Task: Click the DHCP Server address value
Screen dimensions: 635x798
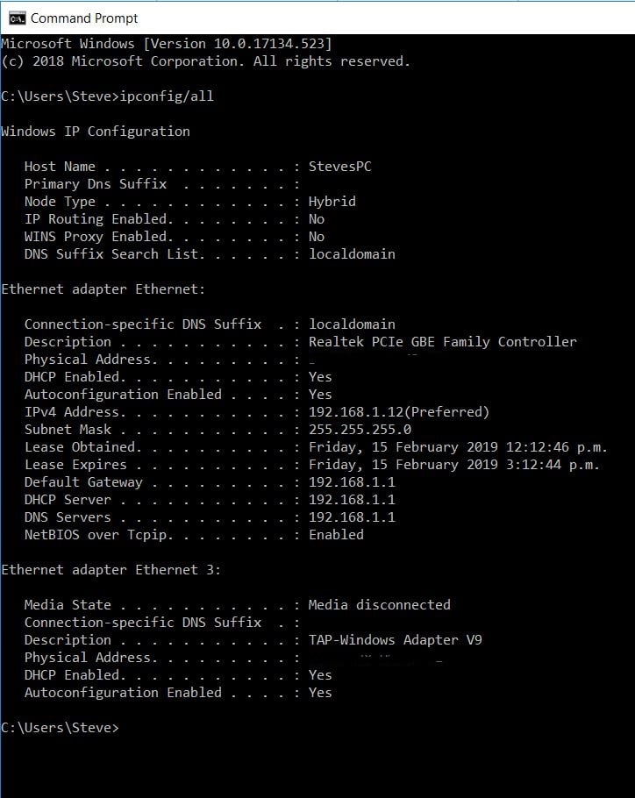Action: pyautogui.click(x=352, y=500)
